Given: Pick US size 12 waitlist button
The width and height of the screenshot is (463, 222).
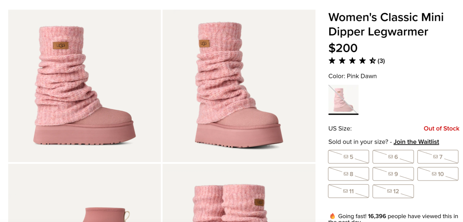Looking at the screenshot, I should tap(393, 191).
